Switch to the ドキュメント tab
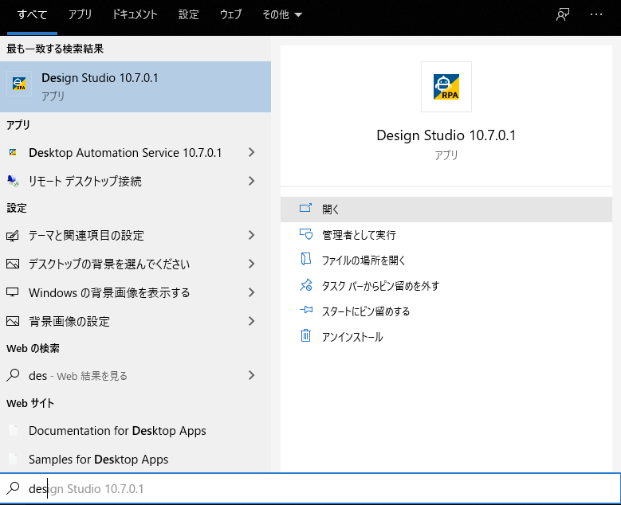This screenshot has height=505, width=621. click(x=135, y=14)
